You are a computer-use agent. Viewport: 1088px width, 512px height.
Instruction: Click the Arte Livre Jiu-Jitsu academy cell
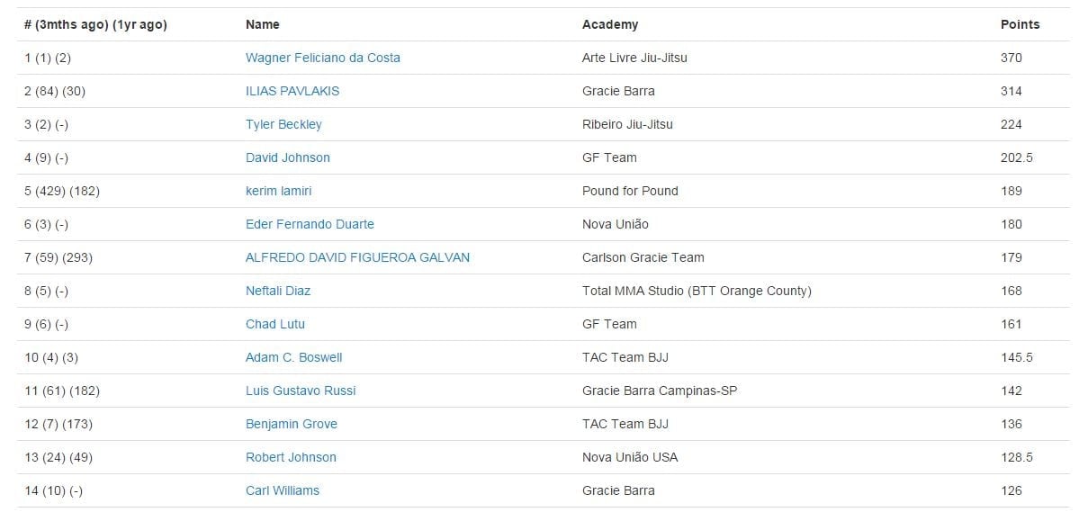click(634, 58)
